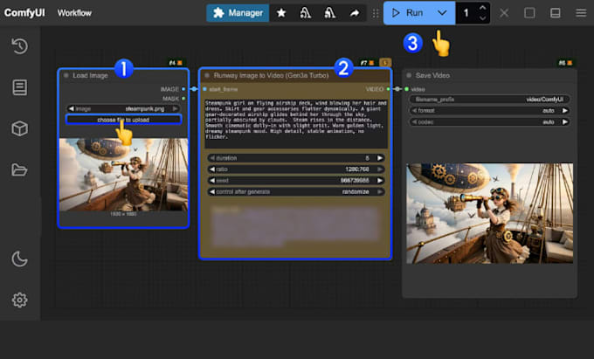
Task: Open the model library cube icon
Action: pos(19,128)
